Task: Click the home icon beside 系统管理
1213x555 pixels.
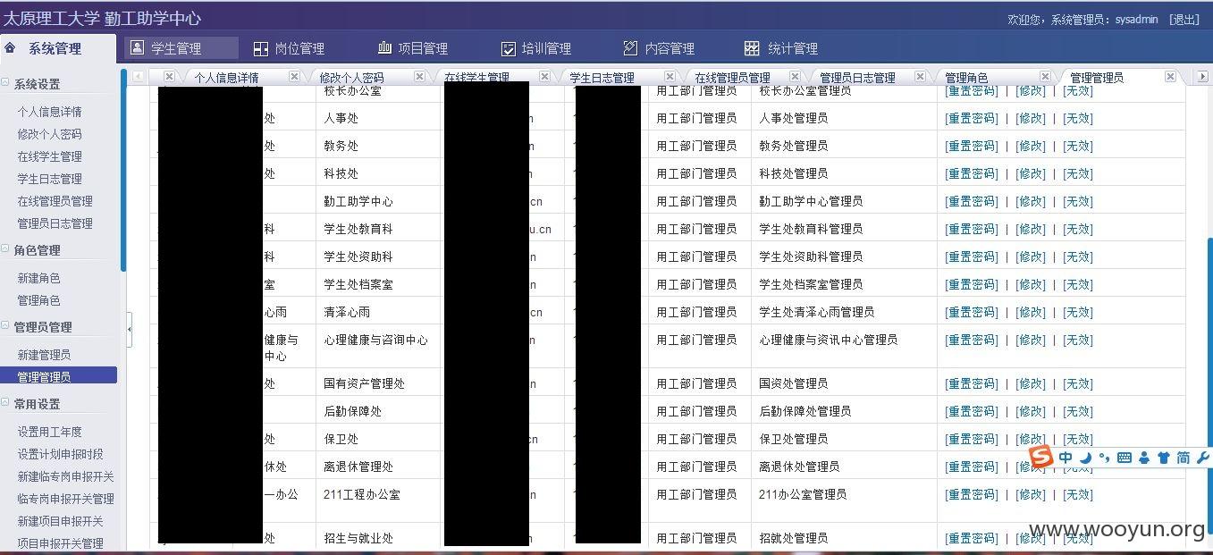Action: (11, 47)
